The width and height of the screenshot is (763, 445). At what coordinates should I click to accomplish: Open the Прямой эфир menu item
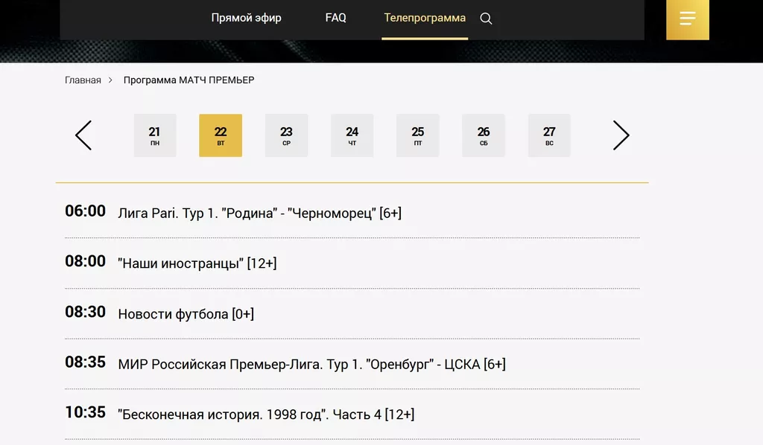coord(247,17)
